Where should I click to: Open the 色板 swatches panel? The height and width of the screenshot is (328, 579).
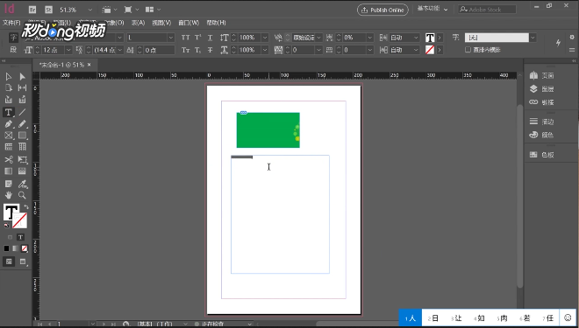tap(541, 155)
